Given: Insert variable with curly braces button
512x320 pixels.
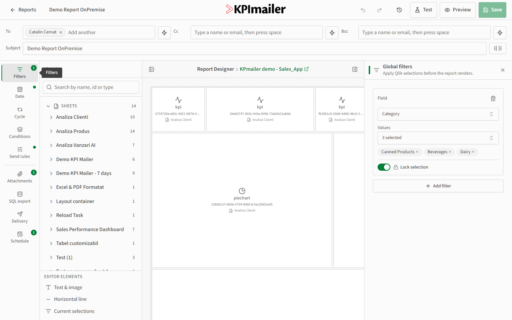Looking at the screenshot, I should tap(498, 48).
